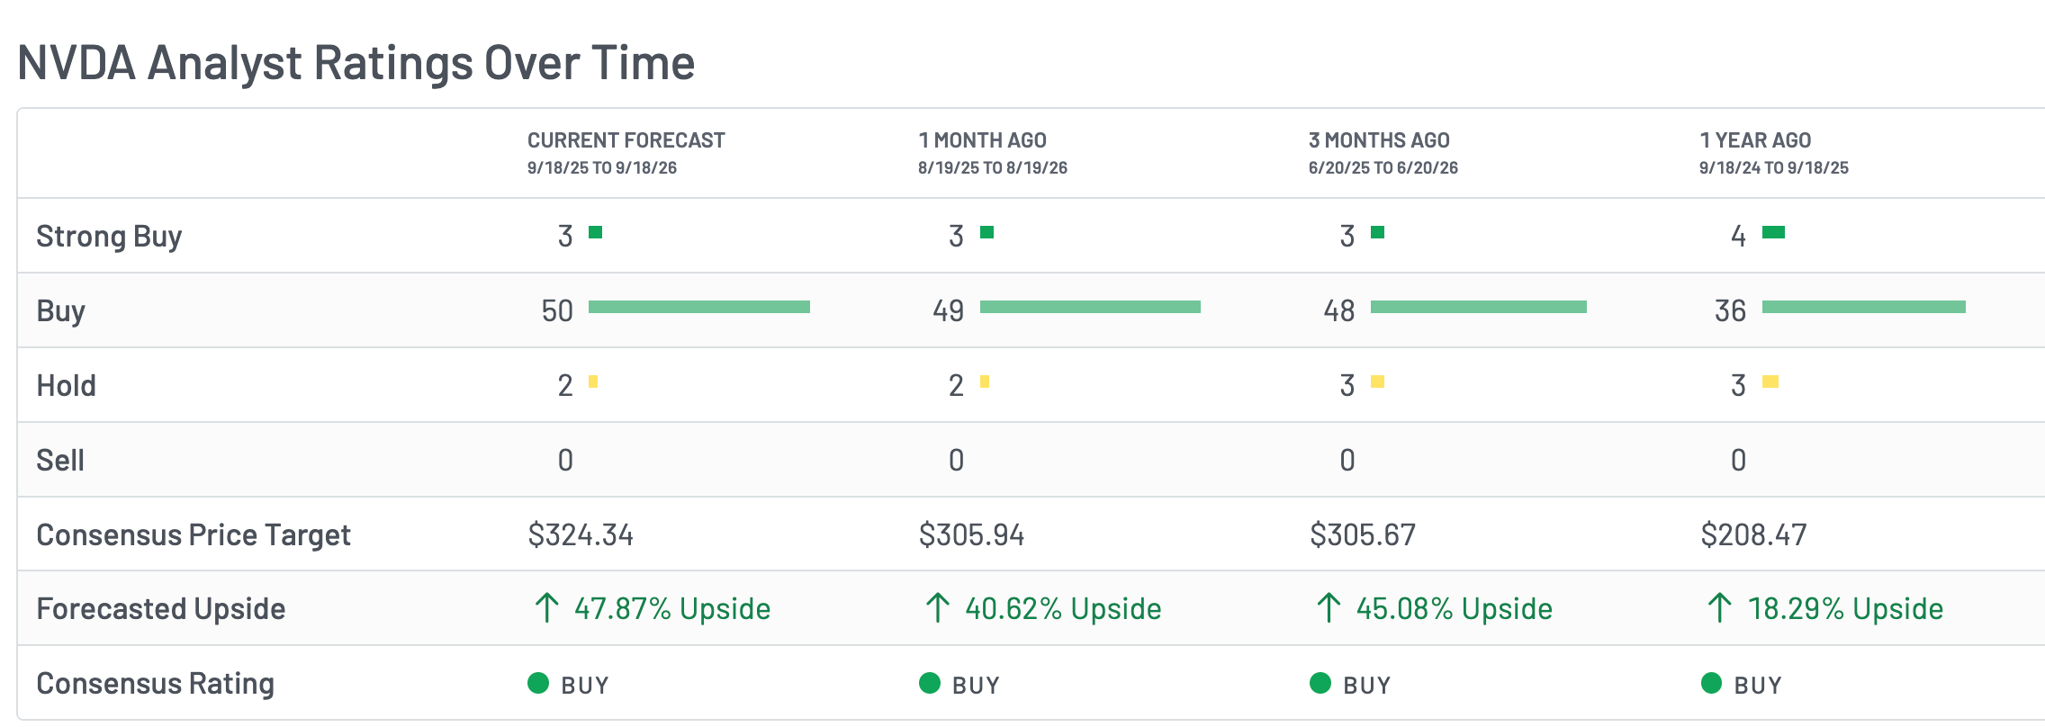Click the Buy count 48

click(x=1339, y=310)
